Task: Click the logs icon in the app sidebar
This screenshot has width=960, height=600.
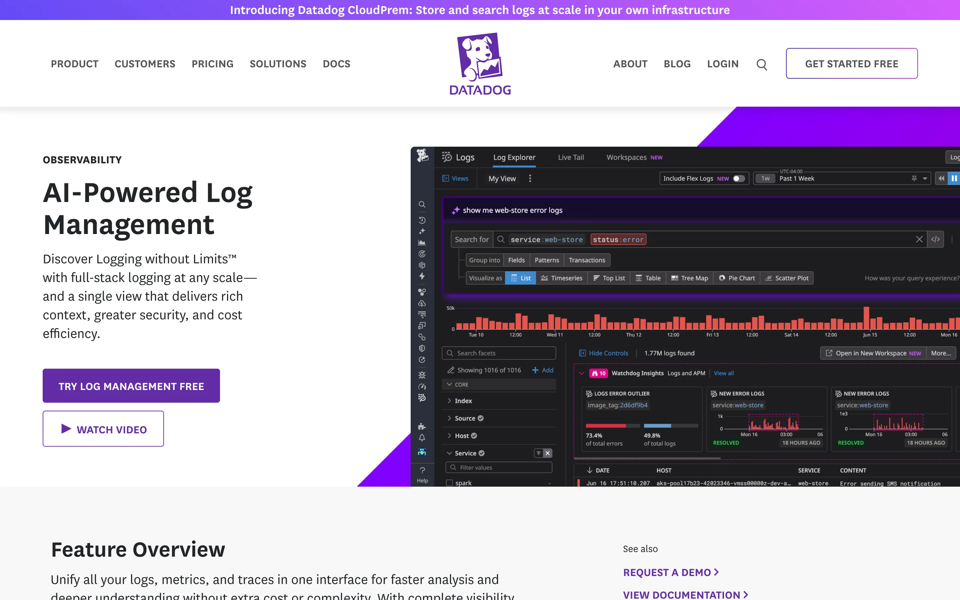Action: (x=422, y=398)
